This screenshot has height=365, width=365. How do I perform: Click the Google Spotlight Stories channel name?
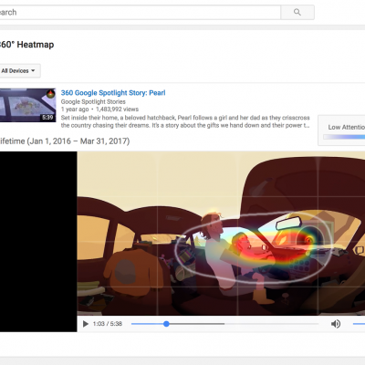93,101
